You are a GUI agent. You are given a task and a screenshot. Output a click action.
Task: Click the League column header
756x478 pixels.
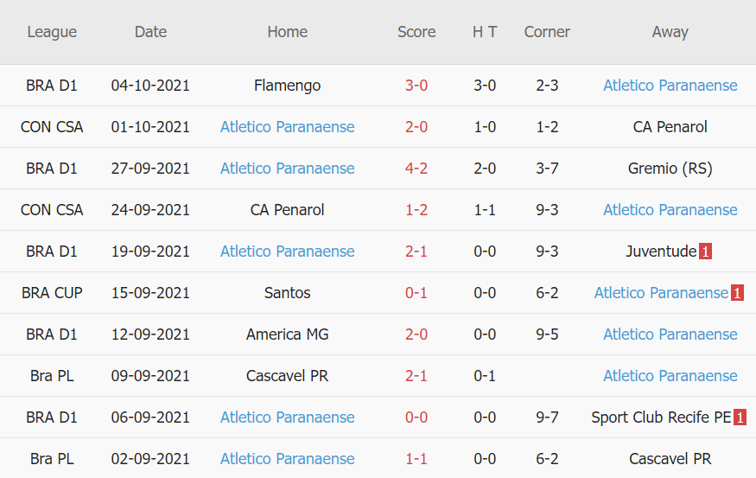tap(52, 32)
